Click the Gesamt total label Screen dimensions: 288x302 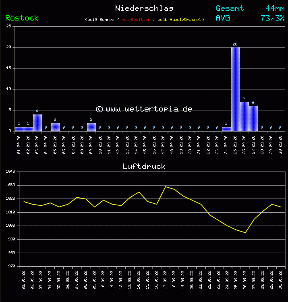(230, 8)
